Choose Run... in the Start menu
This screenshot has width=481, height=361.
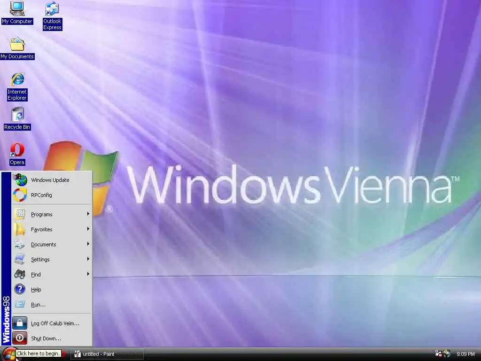click(52, 304)
